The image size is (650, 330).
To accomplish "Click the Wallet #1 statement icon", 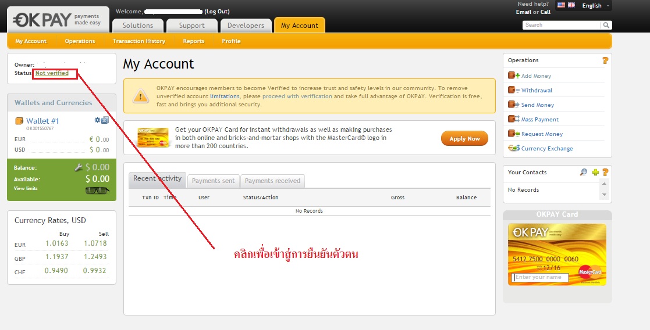I will 105,120.
